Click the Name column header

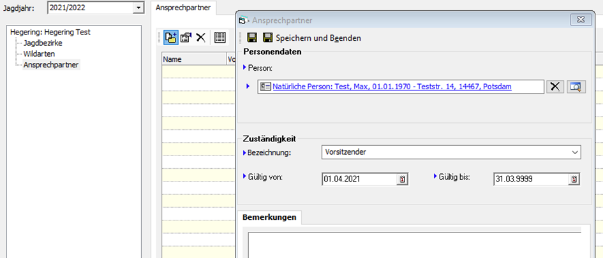(191, 59)
